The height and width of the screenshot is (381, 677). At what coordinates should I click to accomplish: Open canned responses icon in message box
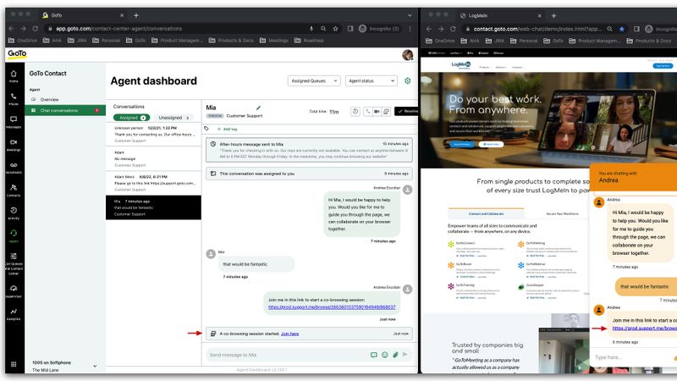[374, 355]
